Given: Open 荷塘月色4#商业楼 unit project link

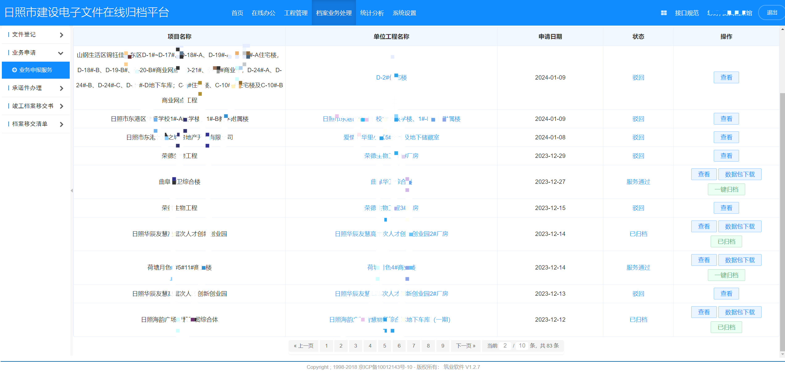Looking at the screenshot, I should [391, 268].
